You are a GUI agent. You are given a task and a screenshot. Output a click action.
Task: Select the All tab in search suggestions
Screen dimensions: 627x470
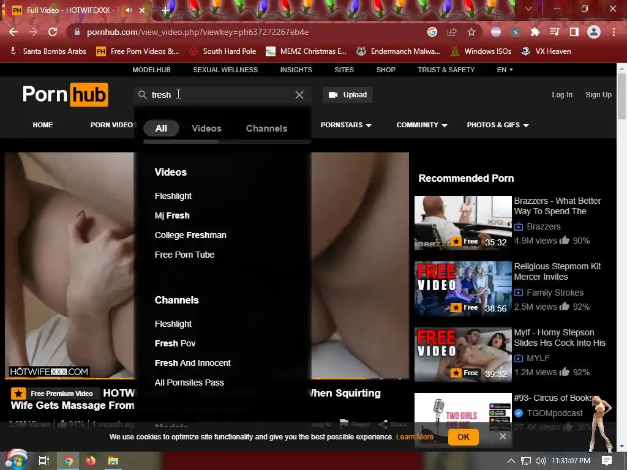click(x=161, y=129)
